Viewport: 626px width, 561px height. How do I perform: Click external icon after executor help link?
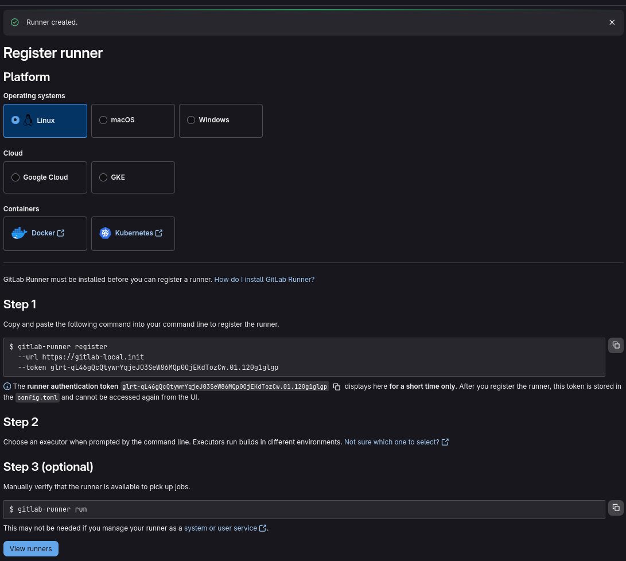point(445,442)
